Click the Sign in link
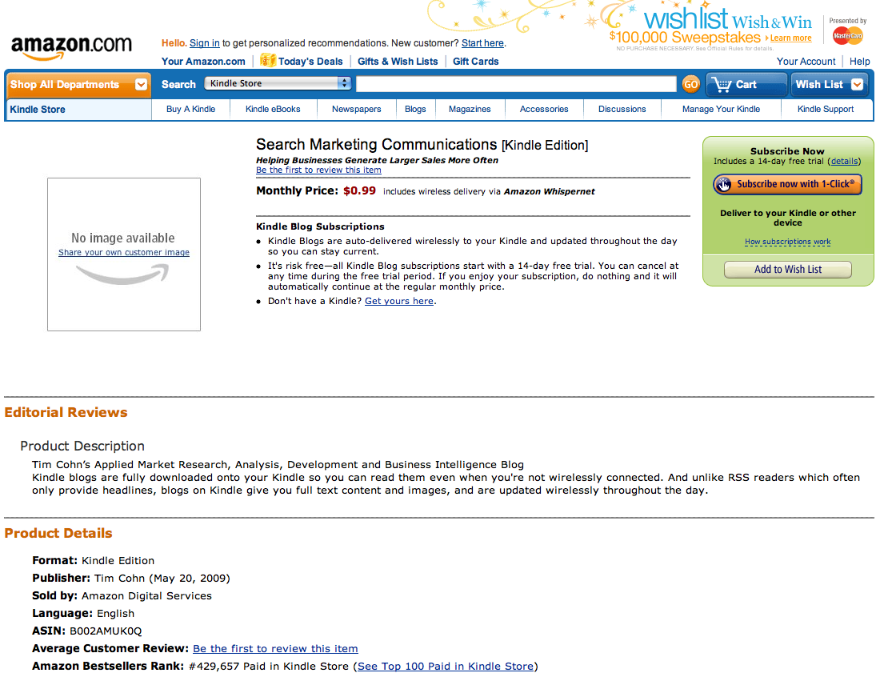Viewport: 880px width, 685px height. tap(204, 43)
